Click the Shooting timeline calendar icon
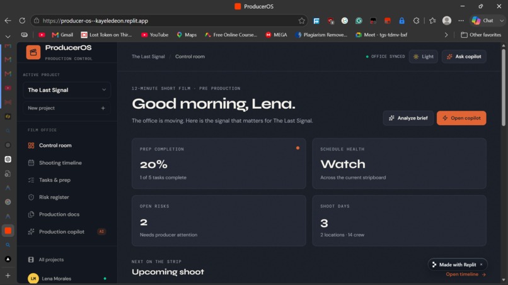 click(31, 163)
